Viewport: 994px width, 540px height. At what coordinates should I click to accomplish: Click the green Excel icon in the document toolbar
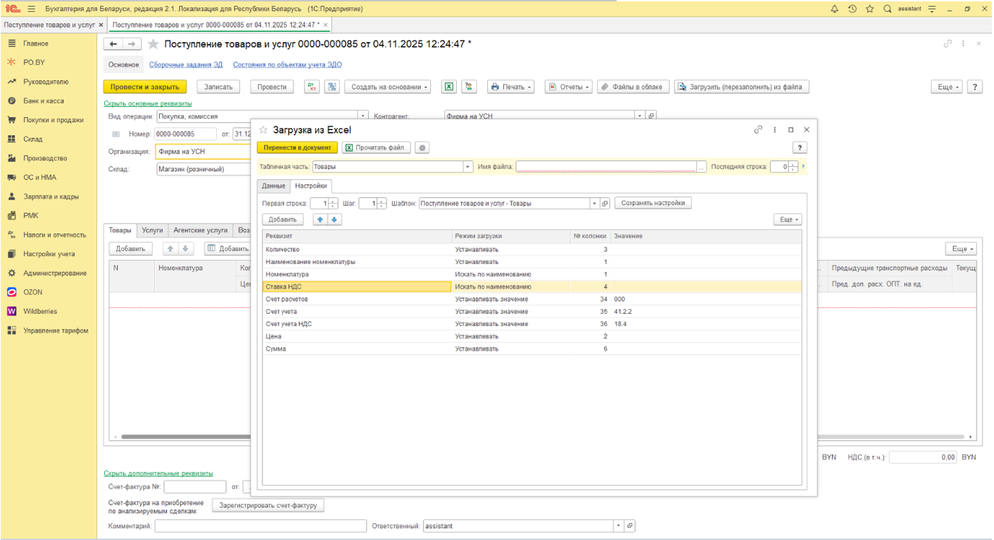(x=449, y=87)
